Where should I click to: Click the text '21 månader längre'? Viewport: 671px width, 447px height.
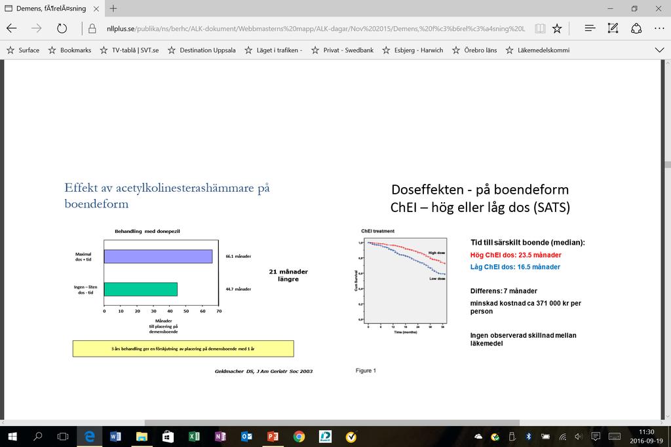(288, 276)
